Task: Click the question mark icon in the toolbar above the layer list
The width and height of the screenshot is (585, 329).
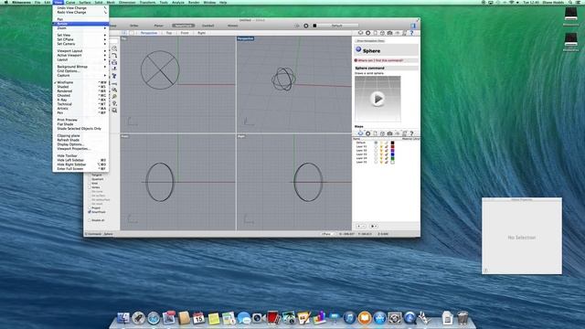Action: pos(411,133)
